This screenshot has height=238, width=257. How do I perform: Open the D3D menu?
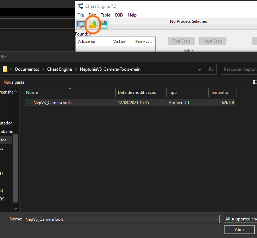pyautogui.click(x=119, y=15)
